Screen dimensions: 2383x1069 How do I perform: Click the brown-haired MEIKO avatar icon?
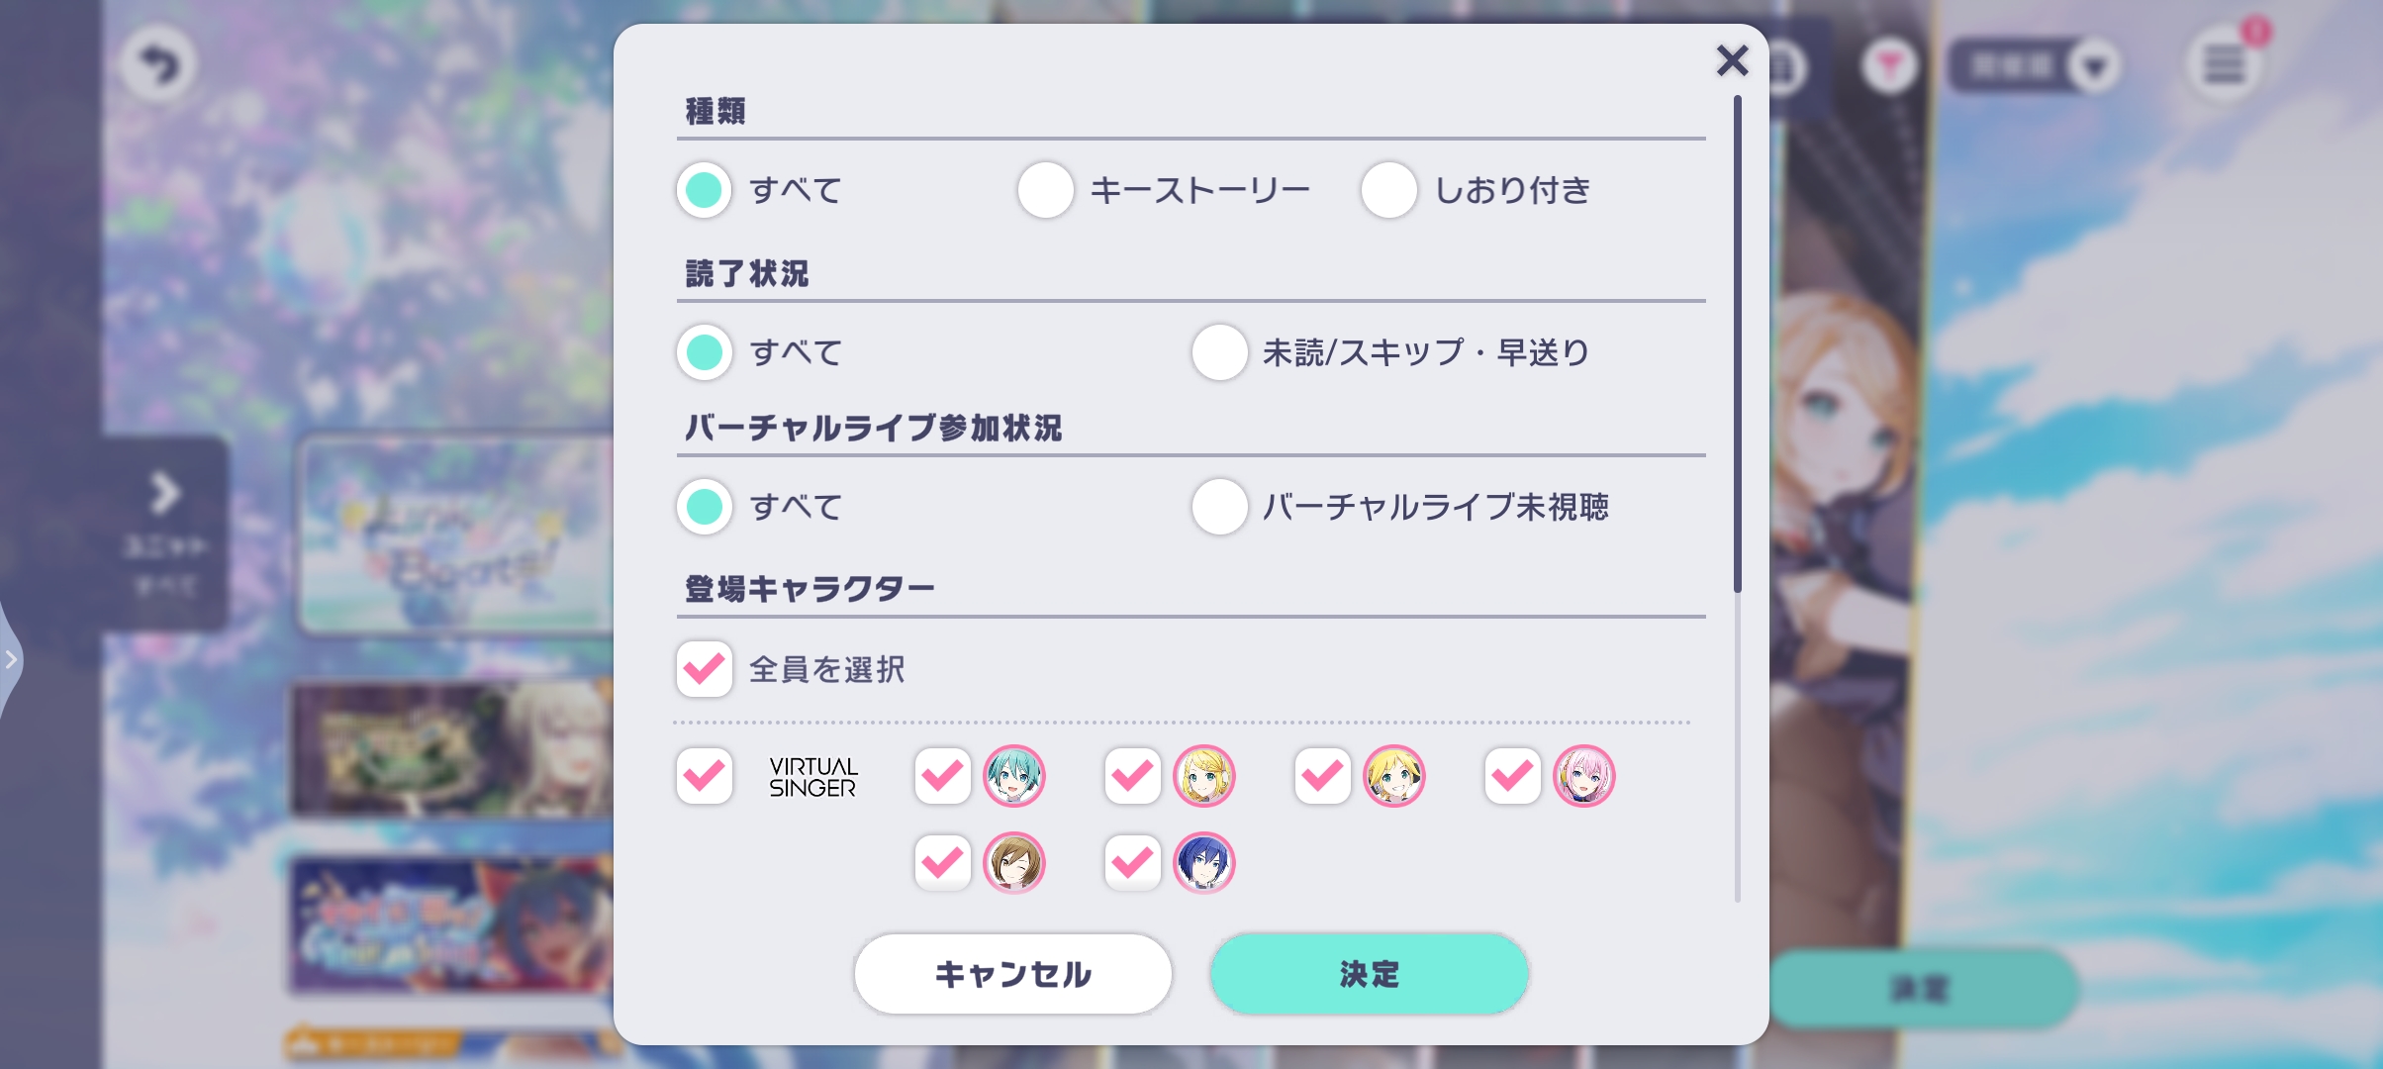coord(1013,863)
